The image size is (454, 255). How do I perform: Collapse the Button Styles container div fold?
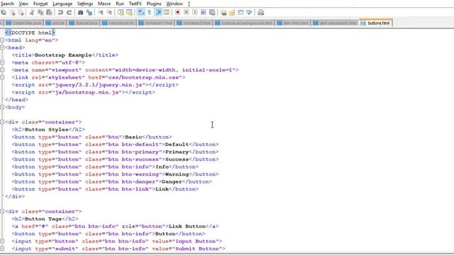(2, 122)
